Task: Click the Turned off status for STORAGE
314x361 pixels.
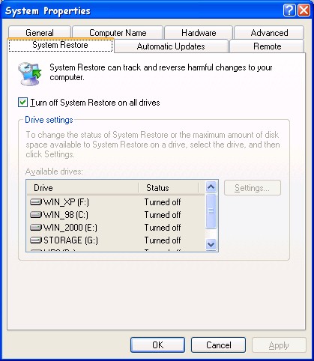Action: (163, 240)
